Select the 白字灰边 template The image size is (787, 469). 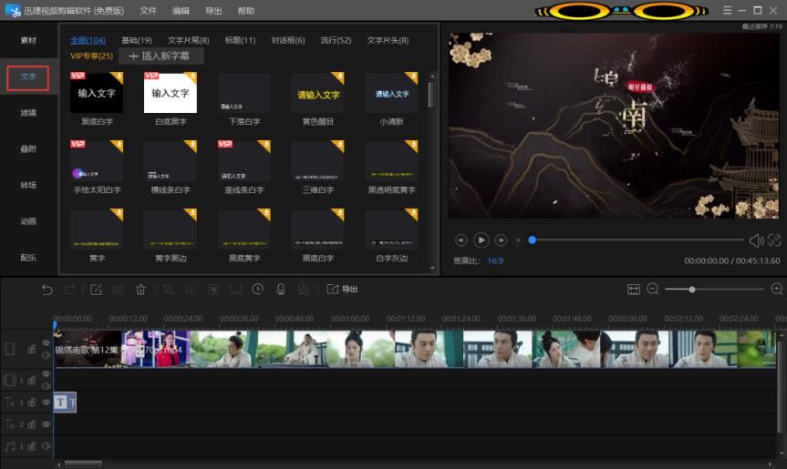click(391, 236)
